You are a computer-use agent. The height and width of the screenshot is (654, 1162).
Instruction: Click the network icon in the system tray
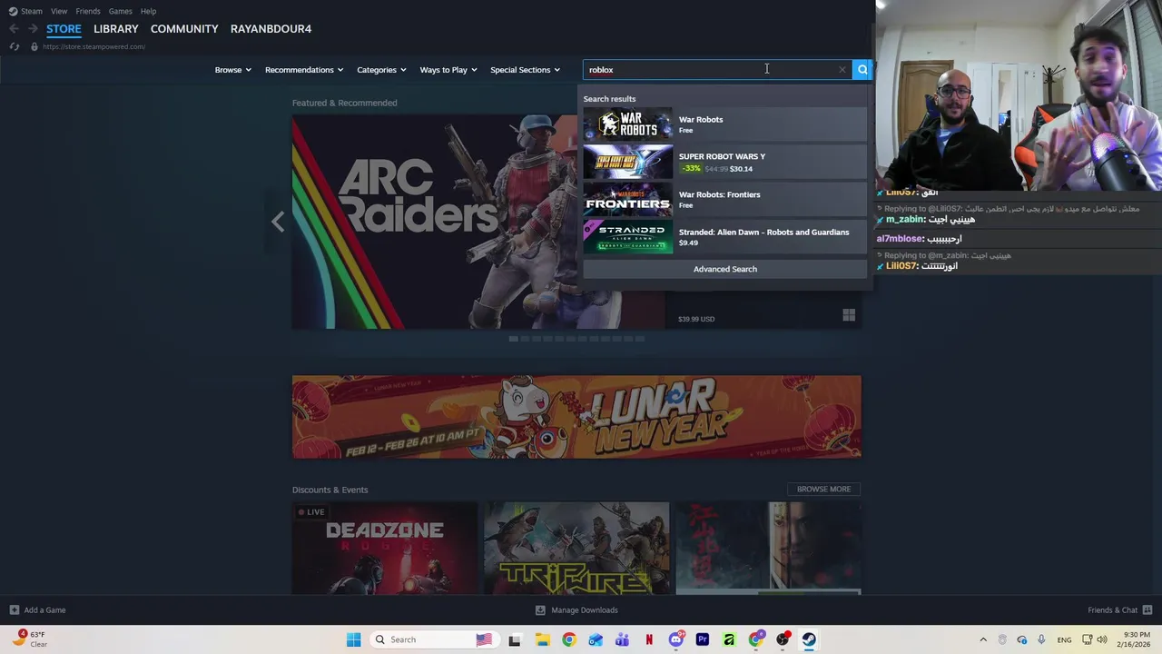click(x=1087, y=639)
